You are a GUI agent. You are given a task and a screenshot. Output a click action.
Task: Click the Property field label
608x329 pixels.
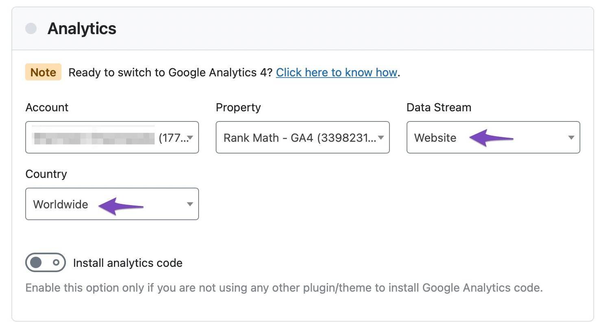point(238,108)
